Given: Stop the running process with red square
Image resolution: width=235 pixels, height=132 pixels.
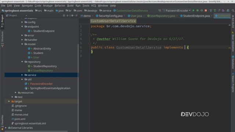Looking at the screenshot, I should point(206,11).
